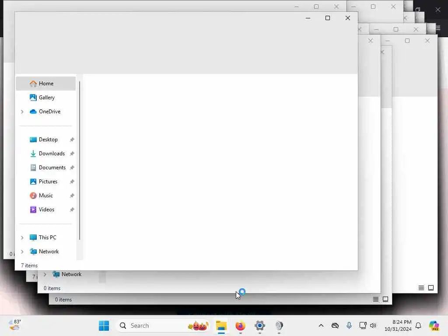Expand the This PC tree node
This screenshot has width=448, height=336.
click(22, 238)
